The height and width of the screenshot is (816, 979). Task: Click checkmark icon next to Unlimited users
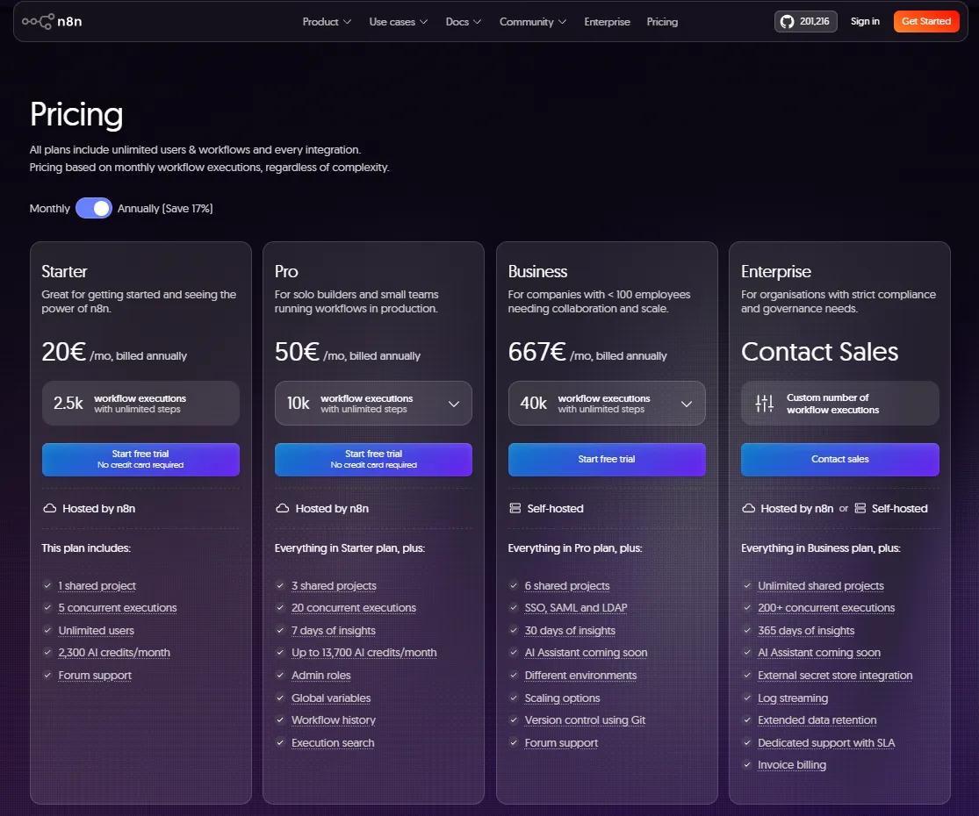coord(47,630)
